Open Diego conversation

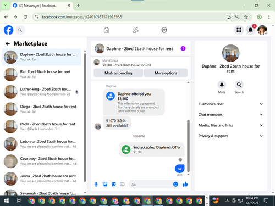(x=41, y=109)
